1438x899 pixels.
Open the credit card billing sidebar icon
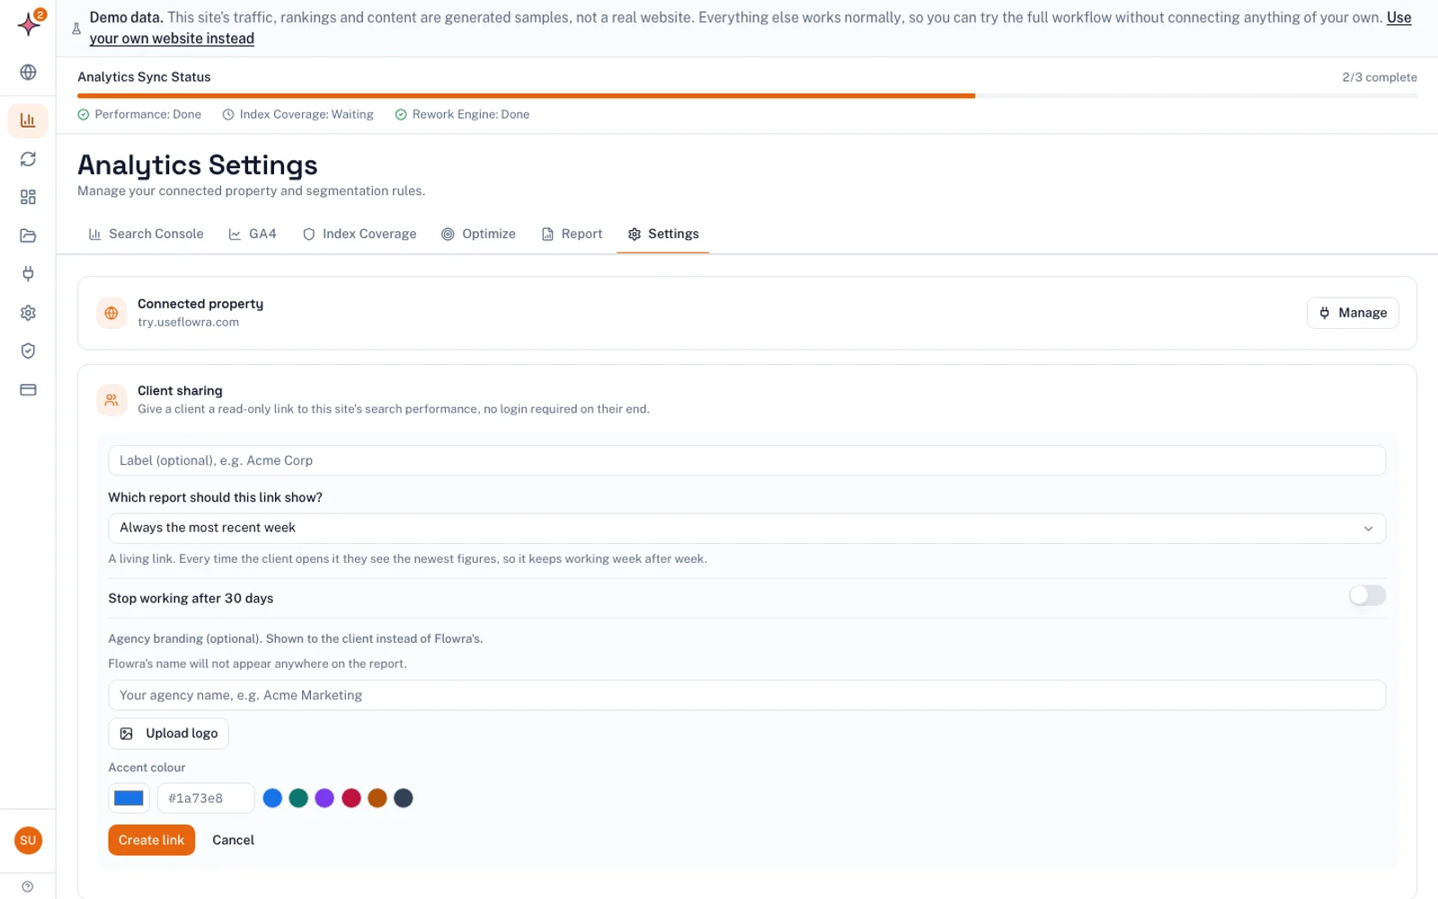pos(28,390)
